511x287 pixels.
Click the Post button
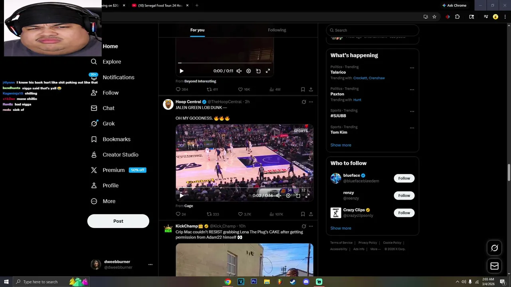point(118,221)
